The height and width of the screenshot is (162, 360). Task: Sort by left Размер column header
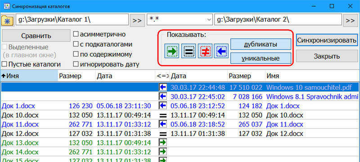click(x=76, y=76)
